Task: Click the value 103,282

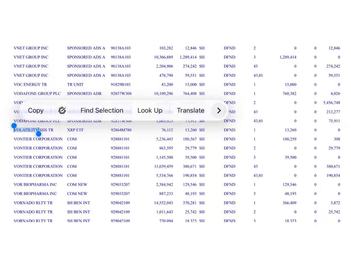Action: click(166, 48)
